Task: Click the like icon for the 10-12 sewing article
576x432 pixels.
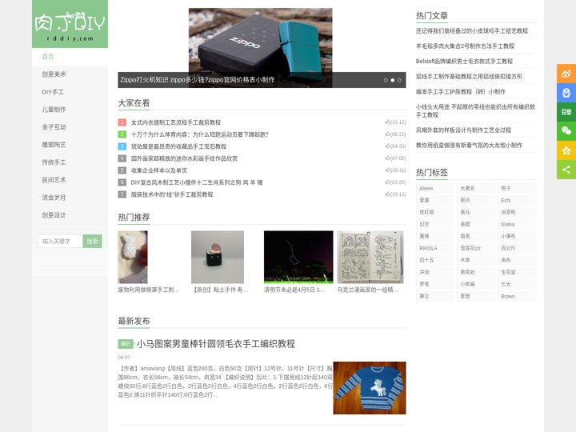Action: 387,122
